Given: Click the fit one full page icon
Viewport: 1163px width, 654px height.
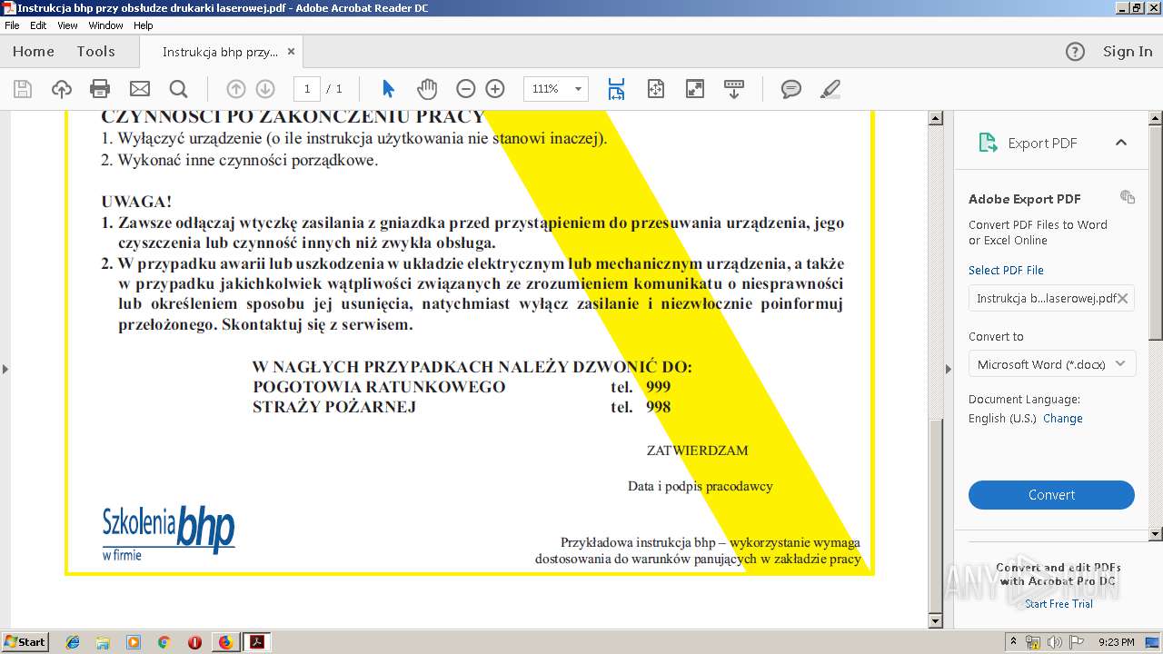Looking at the screenshot, I should (656, 89).
